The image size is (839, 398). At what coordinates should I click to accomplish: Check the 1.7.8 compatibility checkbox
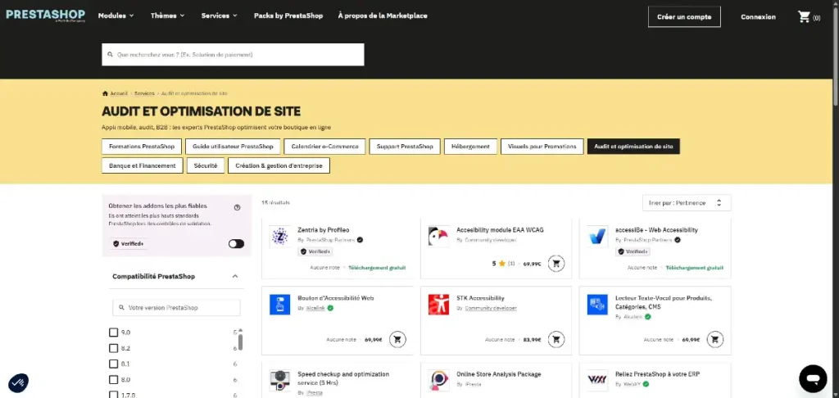click(x=113, y=395)
